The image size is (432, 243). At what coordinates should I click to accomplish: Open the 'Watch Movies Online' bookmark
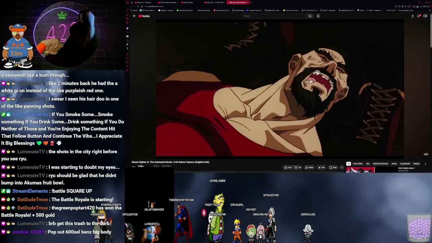coord(221,10)
